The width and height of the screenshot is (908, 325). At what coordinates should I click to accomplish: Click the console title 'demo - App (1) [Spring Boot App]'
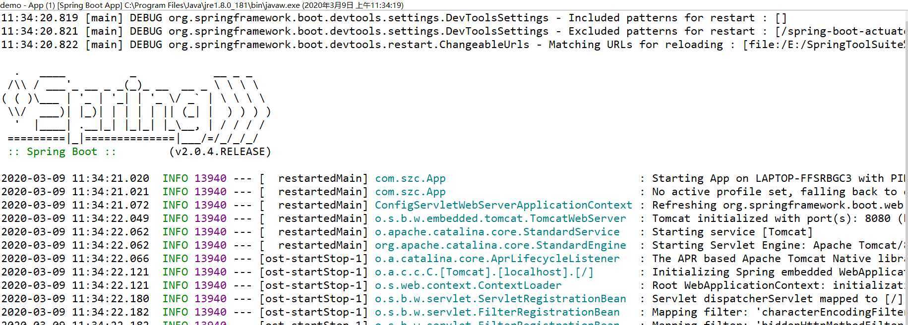click(x=61, y=5)
